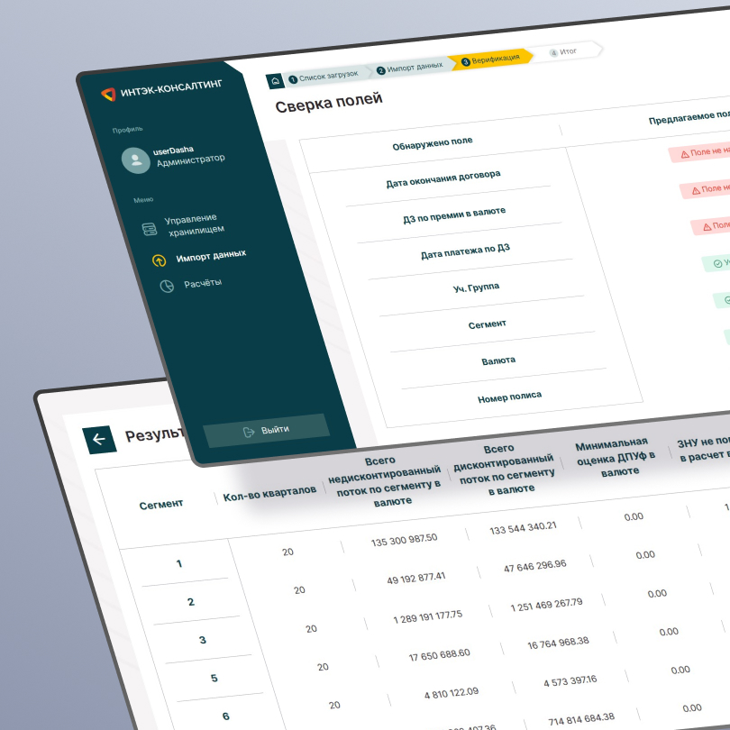Viewport: 730px width, 730px height.
Task: Select the Дата платежа по ДЗ field
Action: [466, 251]
